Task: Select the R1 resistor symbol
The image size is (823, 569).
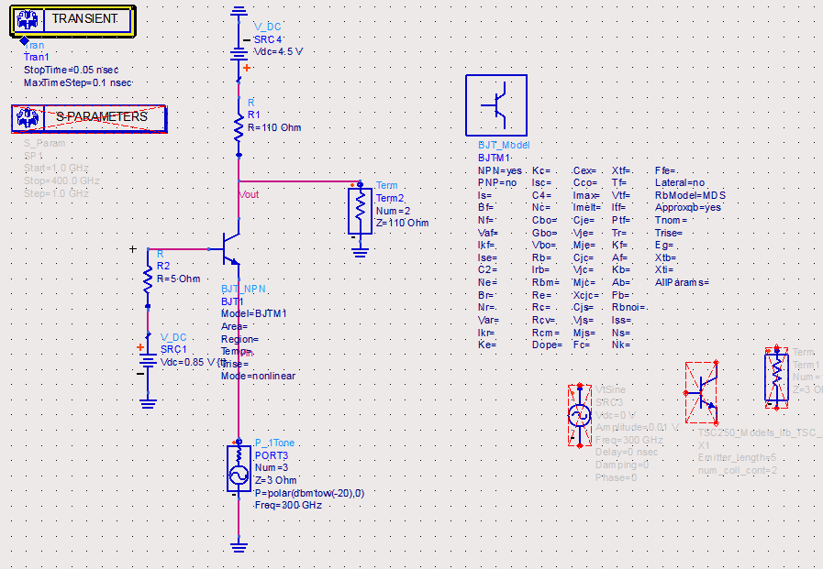Action: tap(239, 128)
